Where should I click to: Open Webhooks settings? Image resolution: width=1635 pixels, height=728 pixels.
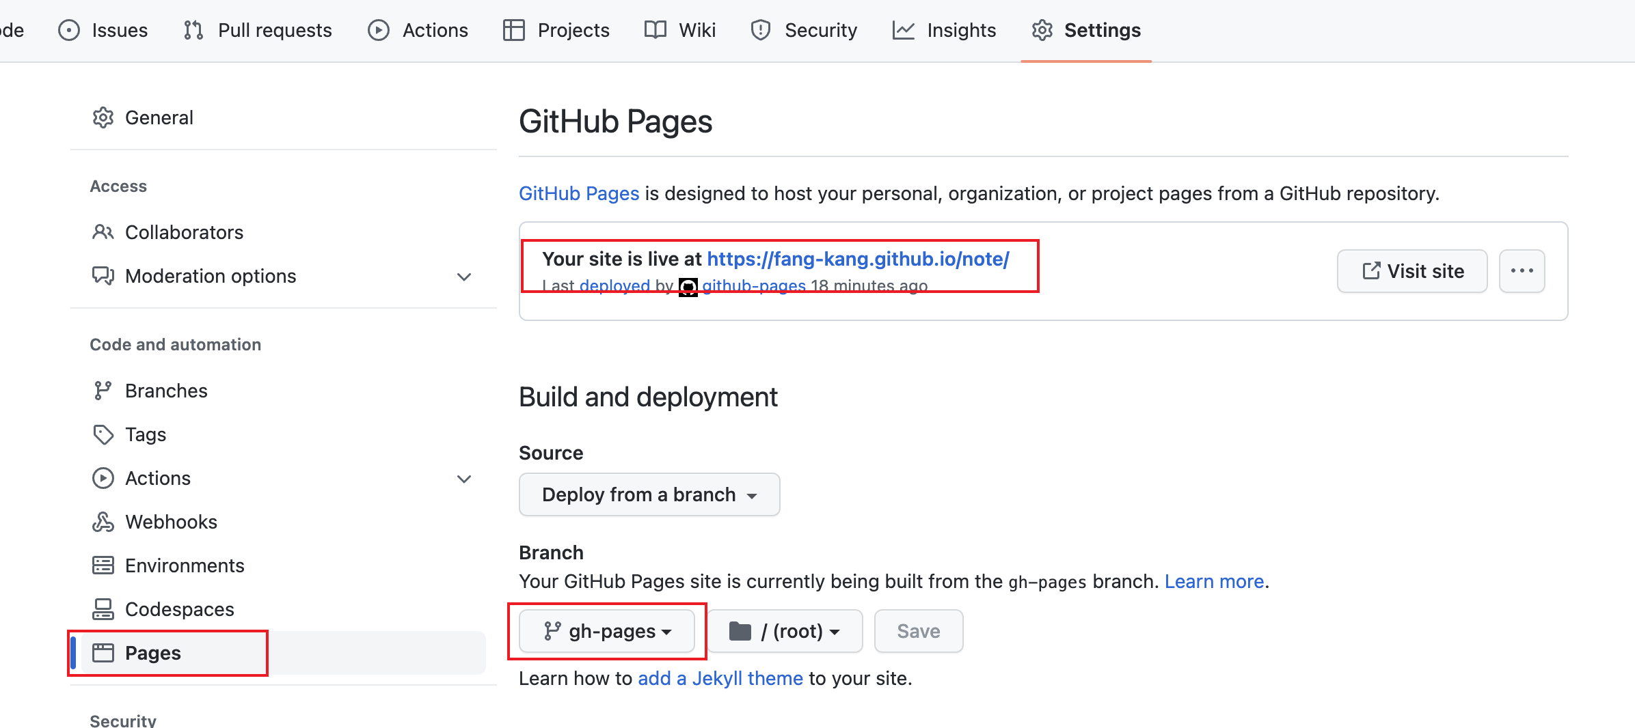click(x=283, y=522)
